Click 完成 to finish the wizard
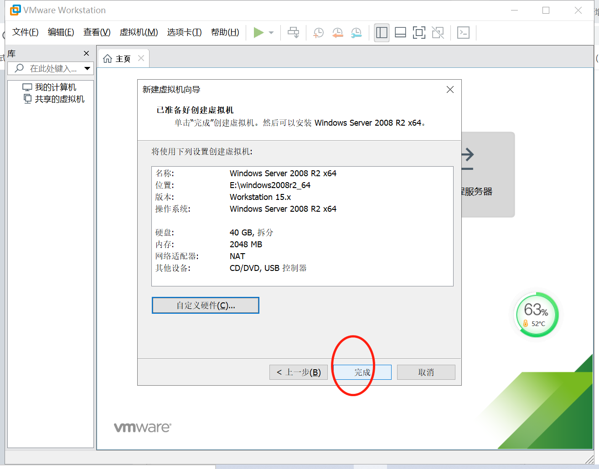599x469 pixels. coord(362,372)
